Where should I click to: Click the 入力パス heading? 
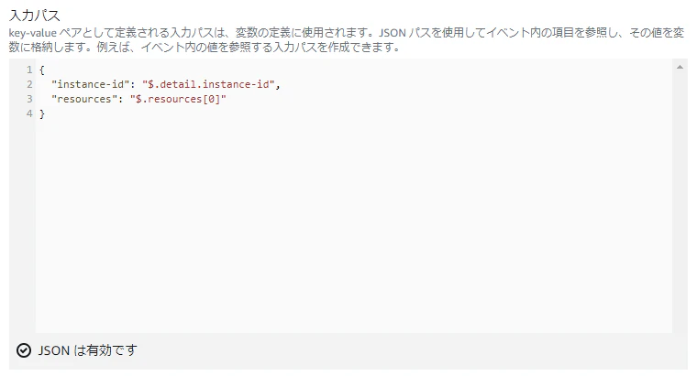34,16
